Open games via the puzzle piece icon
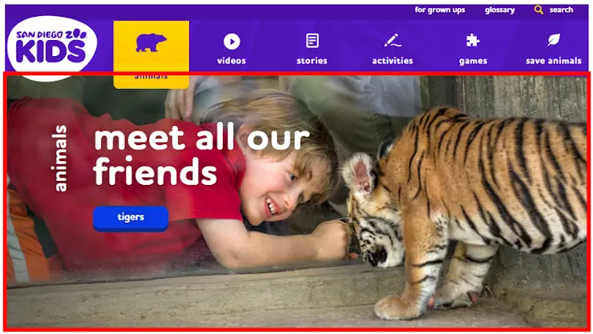This screenshot has height=334, width=593. point(473,40)
